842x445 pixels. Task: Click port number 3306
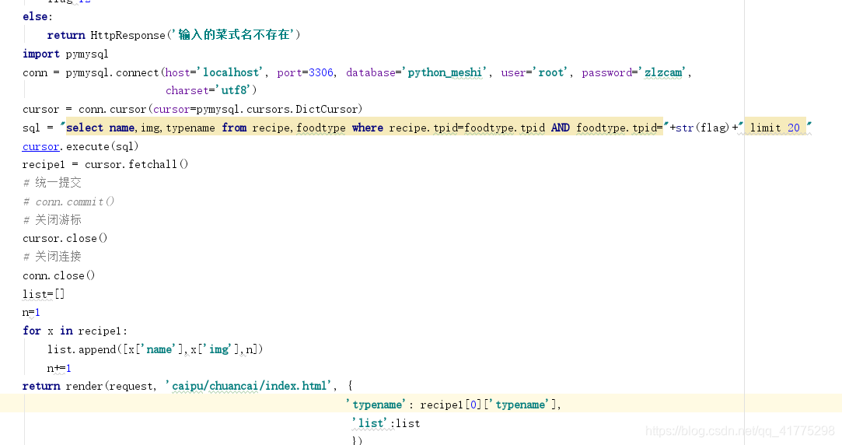tap(320, 72)
